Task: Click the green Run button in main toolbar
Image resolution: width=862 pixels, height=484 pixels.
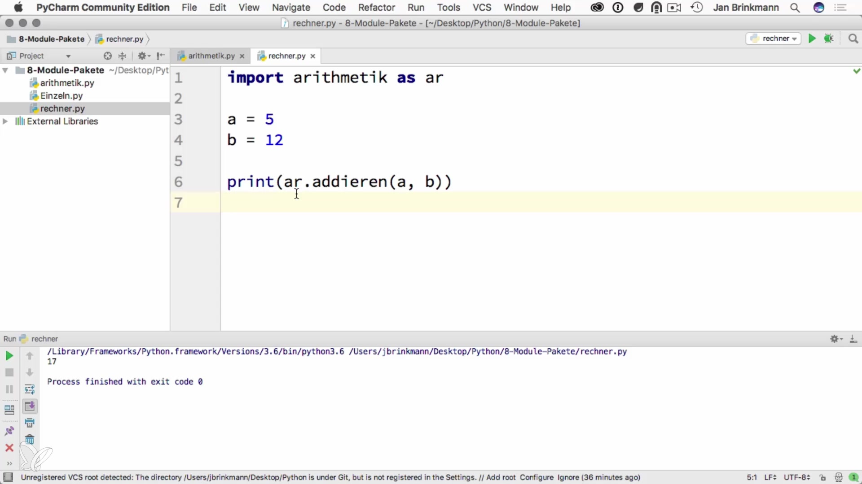Action: tap(812, 39)
